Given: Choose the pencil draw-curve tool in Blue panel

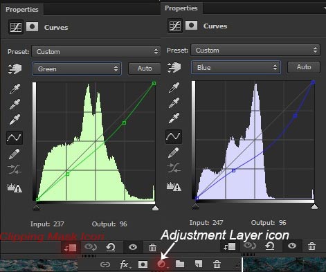Looking at the screenshot, I should pos(174,153).
